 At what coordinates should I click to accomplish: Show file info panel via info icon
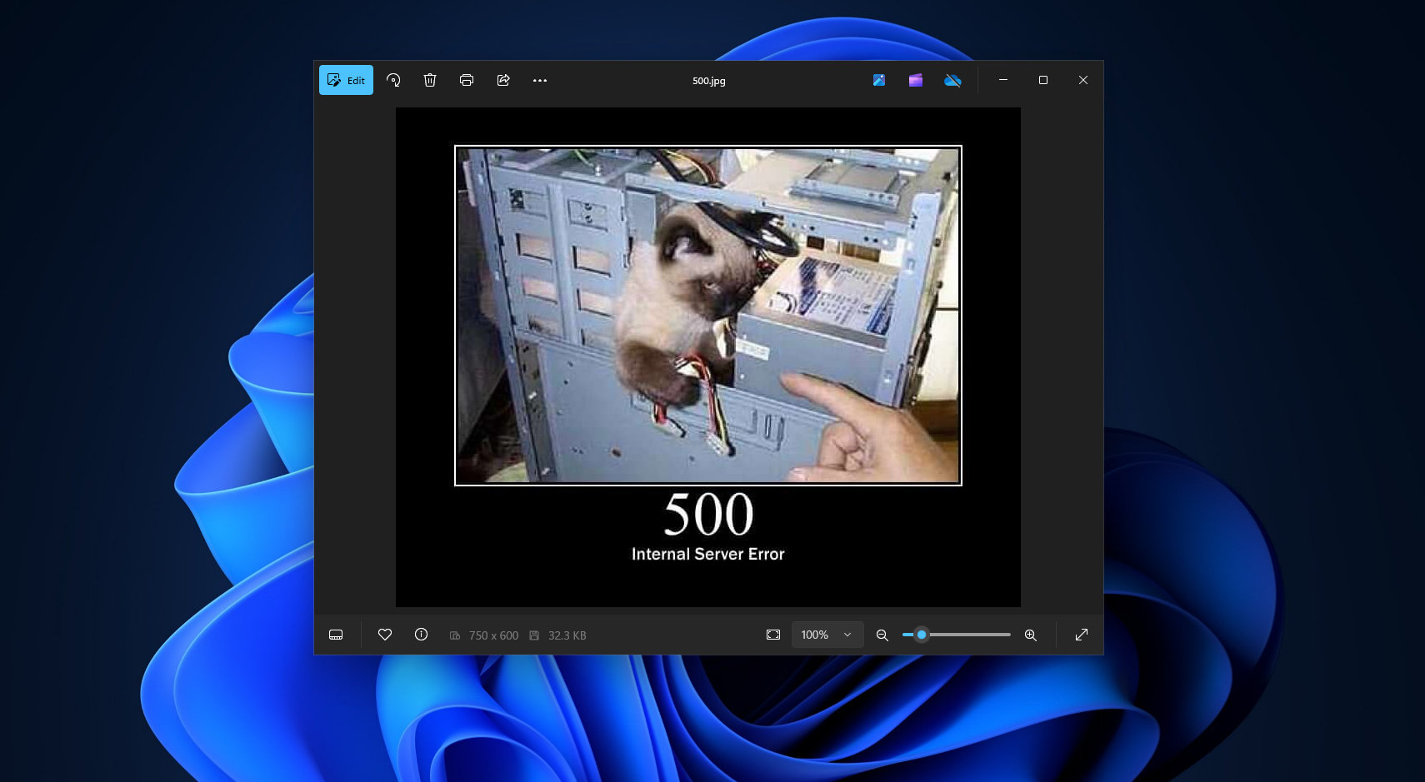click(x=422, y=635)
